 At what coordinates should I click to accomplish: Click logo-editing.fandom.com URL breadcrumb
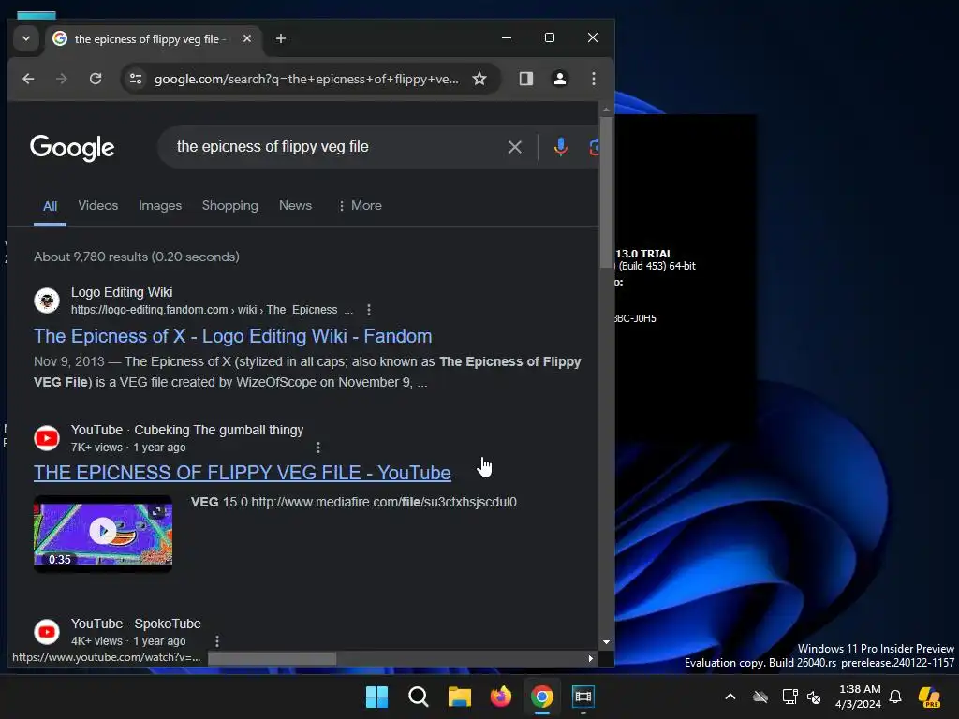212,310
